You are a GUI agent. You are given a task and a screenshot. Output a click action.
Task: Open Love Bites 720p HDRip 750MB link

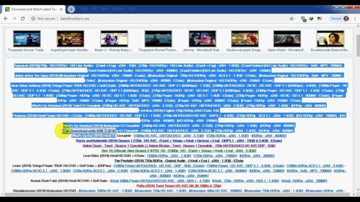(215, 156)
